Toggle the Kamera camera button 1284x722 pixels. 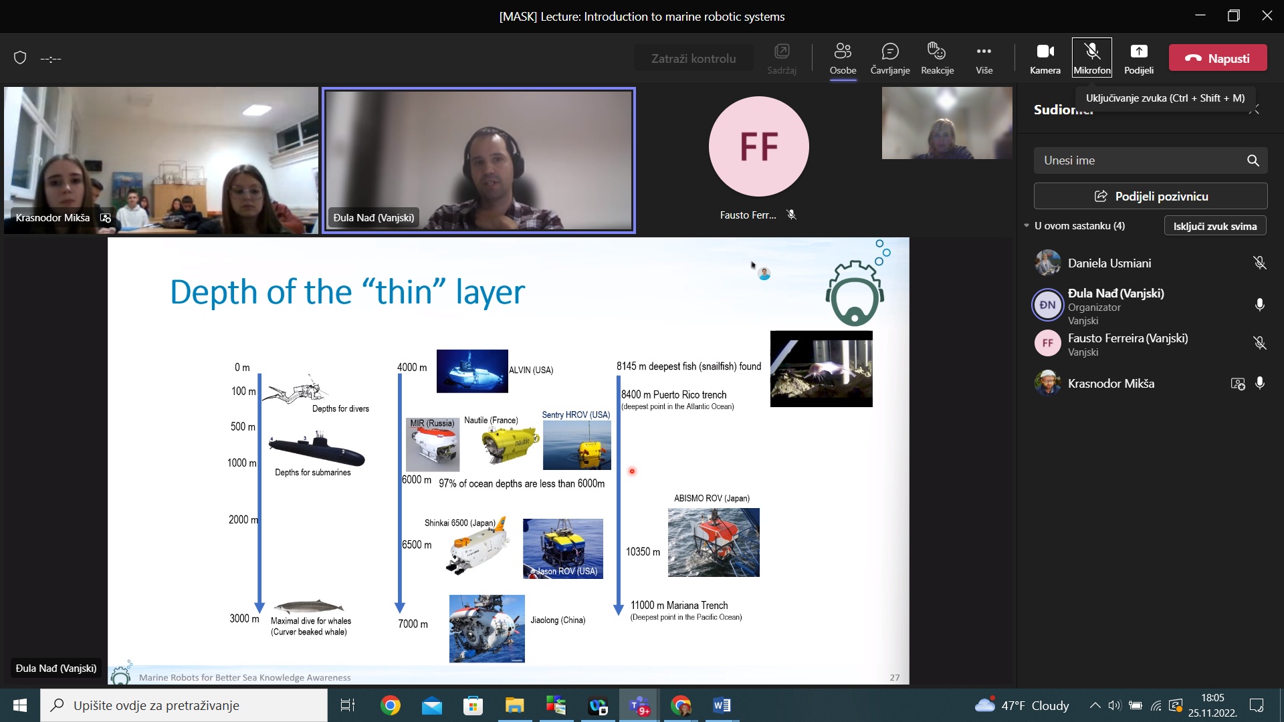coord(1045,58)
